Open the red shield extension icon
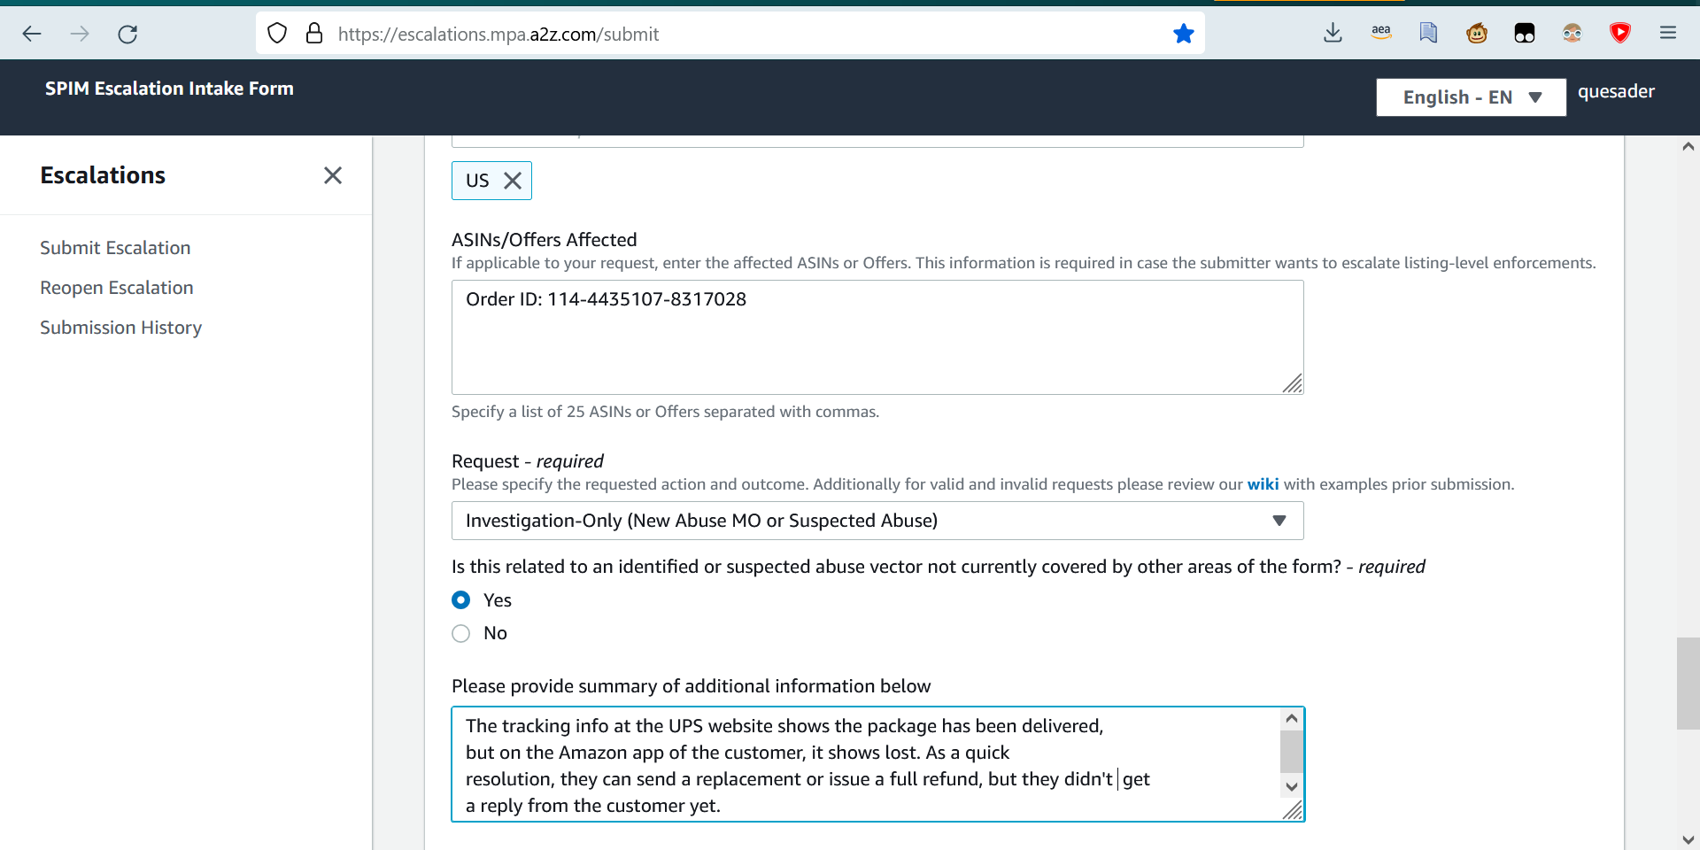The height and width of the screenshot is (850, 1700). pyautogui.click(x=1620, y=33)
